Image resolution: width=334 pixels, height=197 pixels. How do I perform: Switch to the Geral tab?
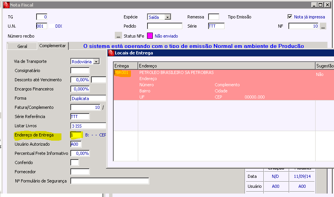pos(22,46)
